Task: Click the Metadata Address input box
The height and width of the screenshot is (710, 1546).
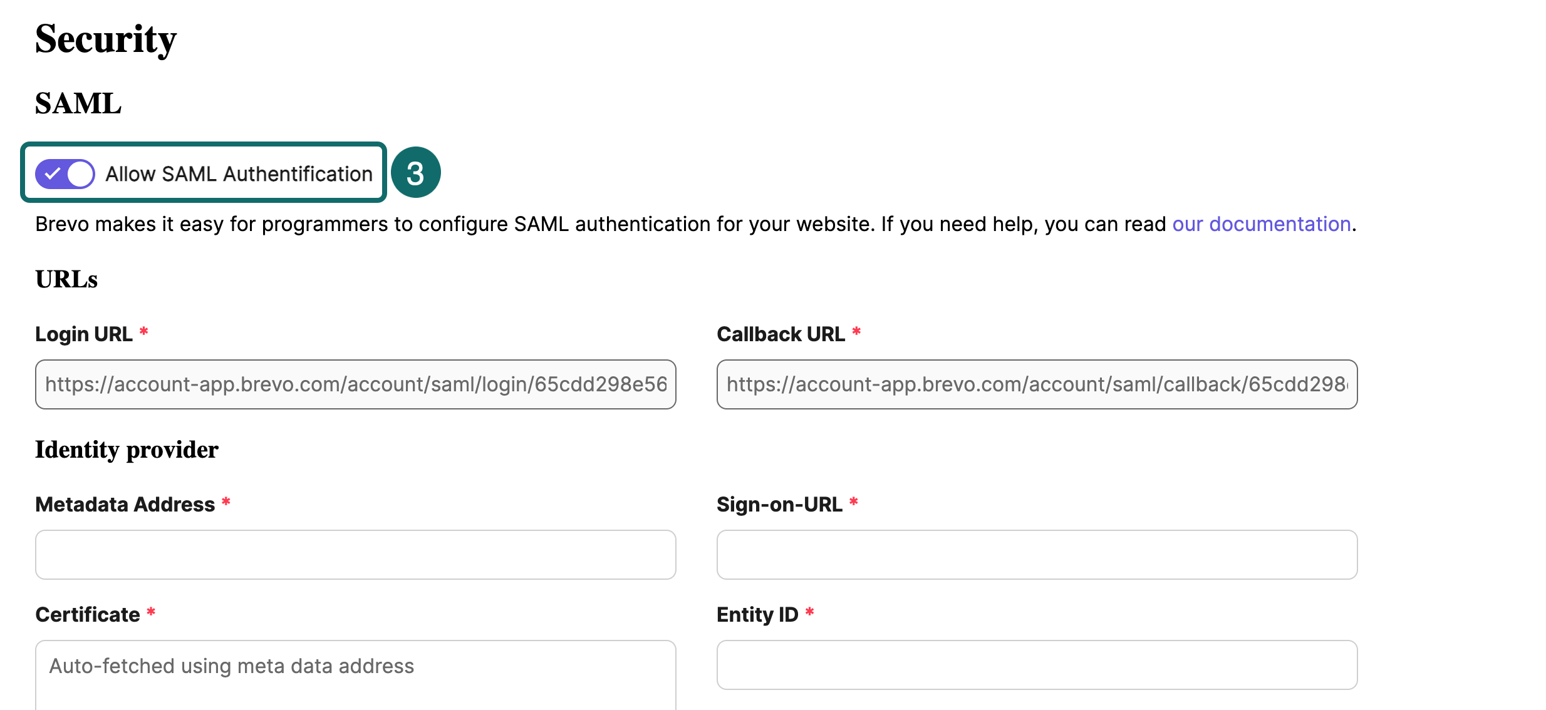Action: [x=355, y=555]
